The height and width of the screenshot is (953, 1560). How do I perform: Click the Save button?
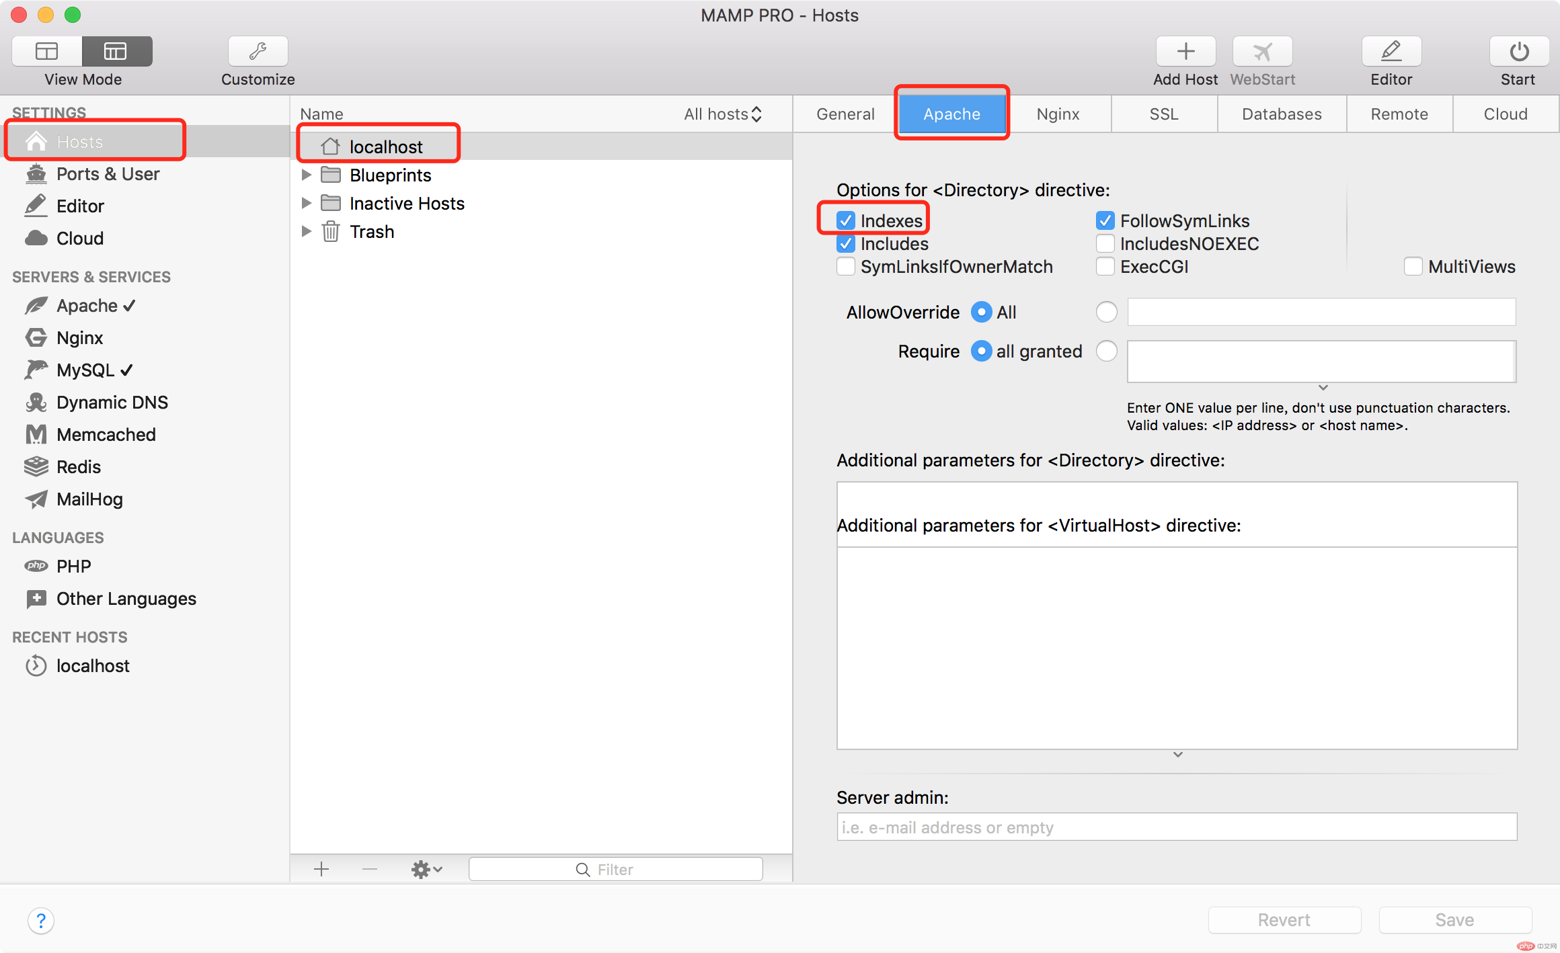pyautogui.click(x=1455, y=920)
